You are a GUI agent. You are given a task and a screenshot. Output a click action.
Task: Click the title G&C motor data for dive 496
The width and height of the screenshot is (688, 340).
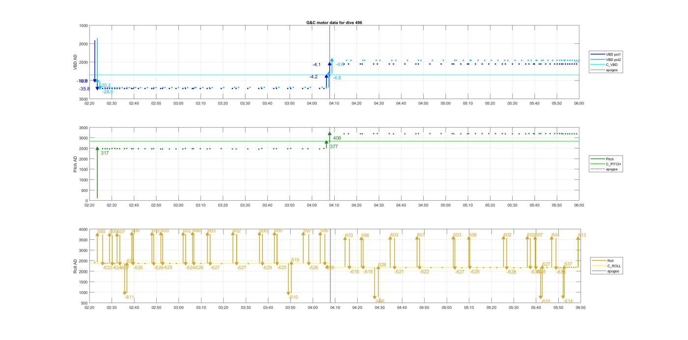tap(334, 23)
